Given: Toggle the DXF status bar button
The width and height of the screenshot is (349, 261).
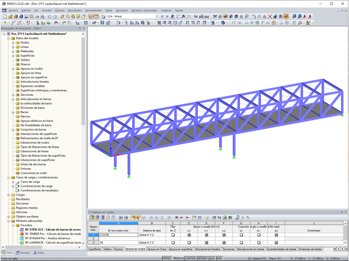Looking at the screenshot, I should pos(219,258).
